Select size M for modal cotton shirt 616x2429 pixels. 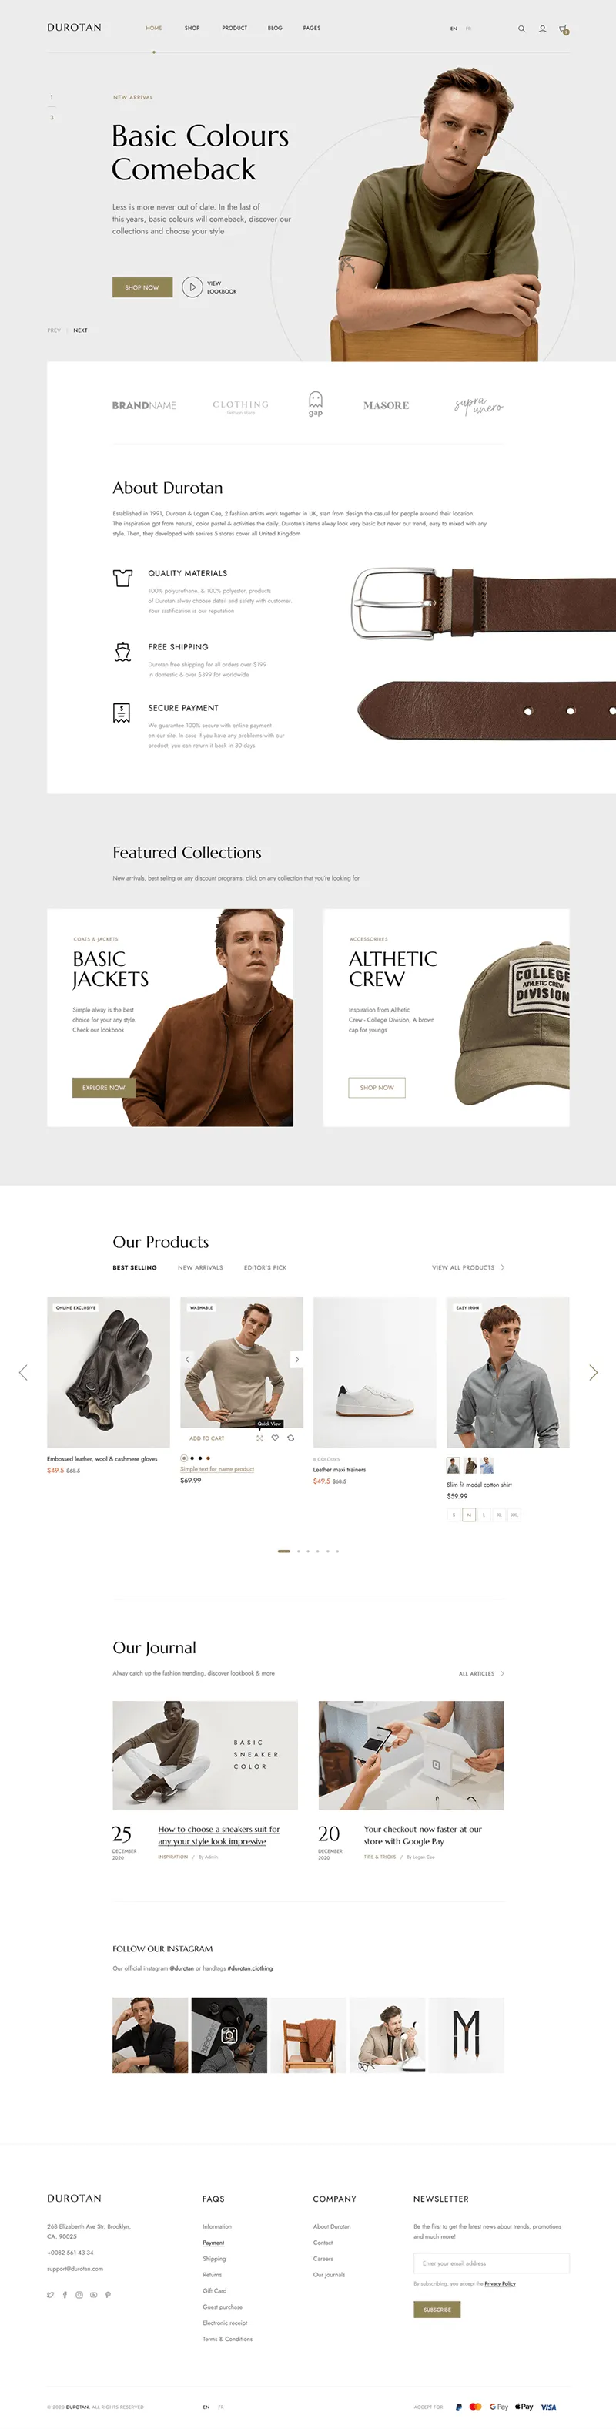469,1515
